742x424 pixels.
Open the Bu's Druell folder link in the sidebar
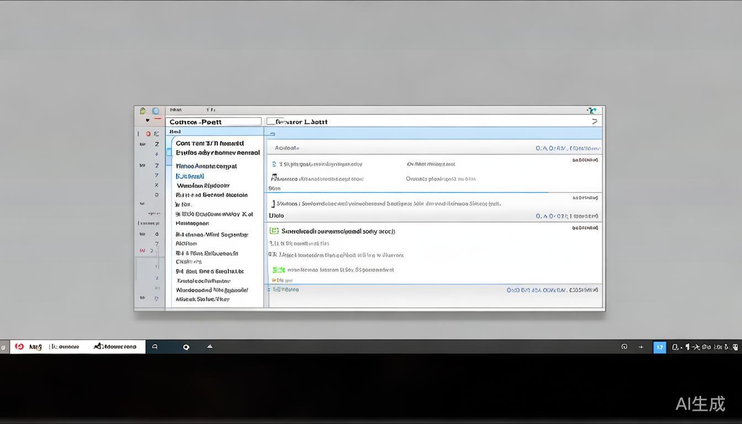click(190, 176)
